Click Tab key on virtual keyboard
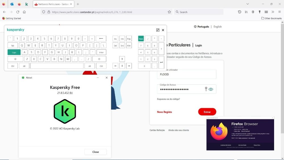This screenshot has width=284, height=160. [x=13, y=45]
